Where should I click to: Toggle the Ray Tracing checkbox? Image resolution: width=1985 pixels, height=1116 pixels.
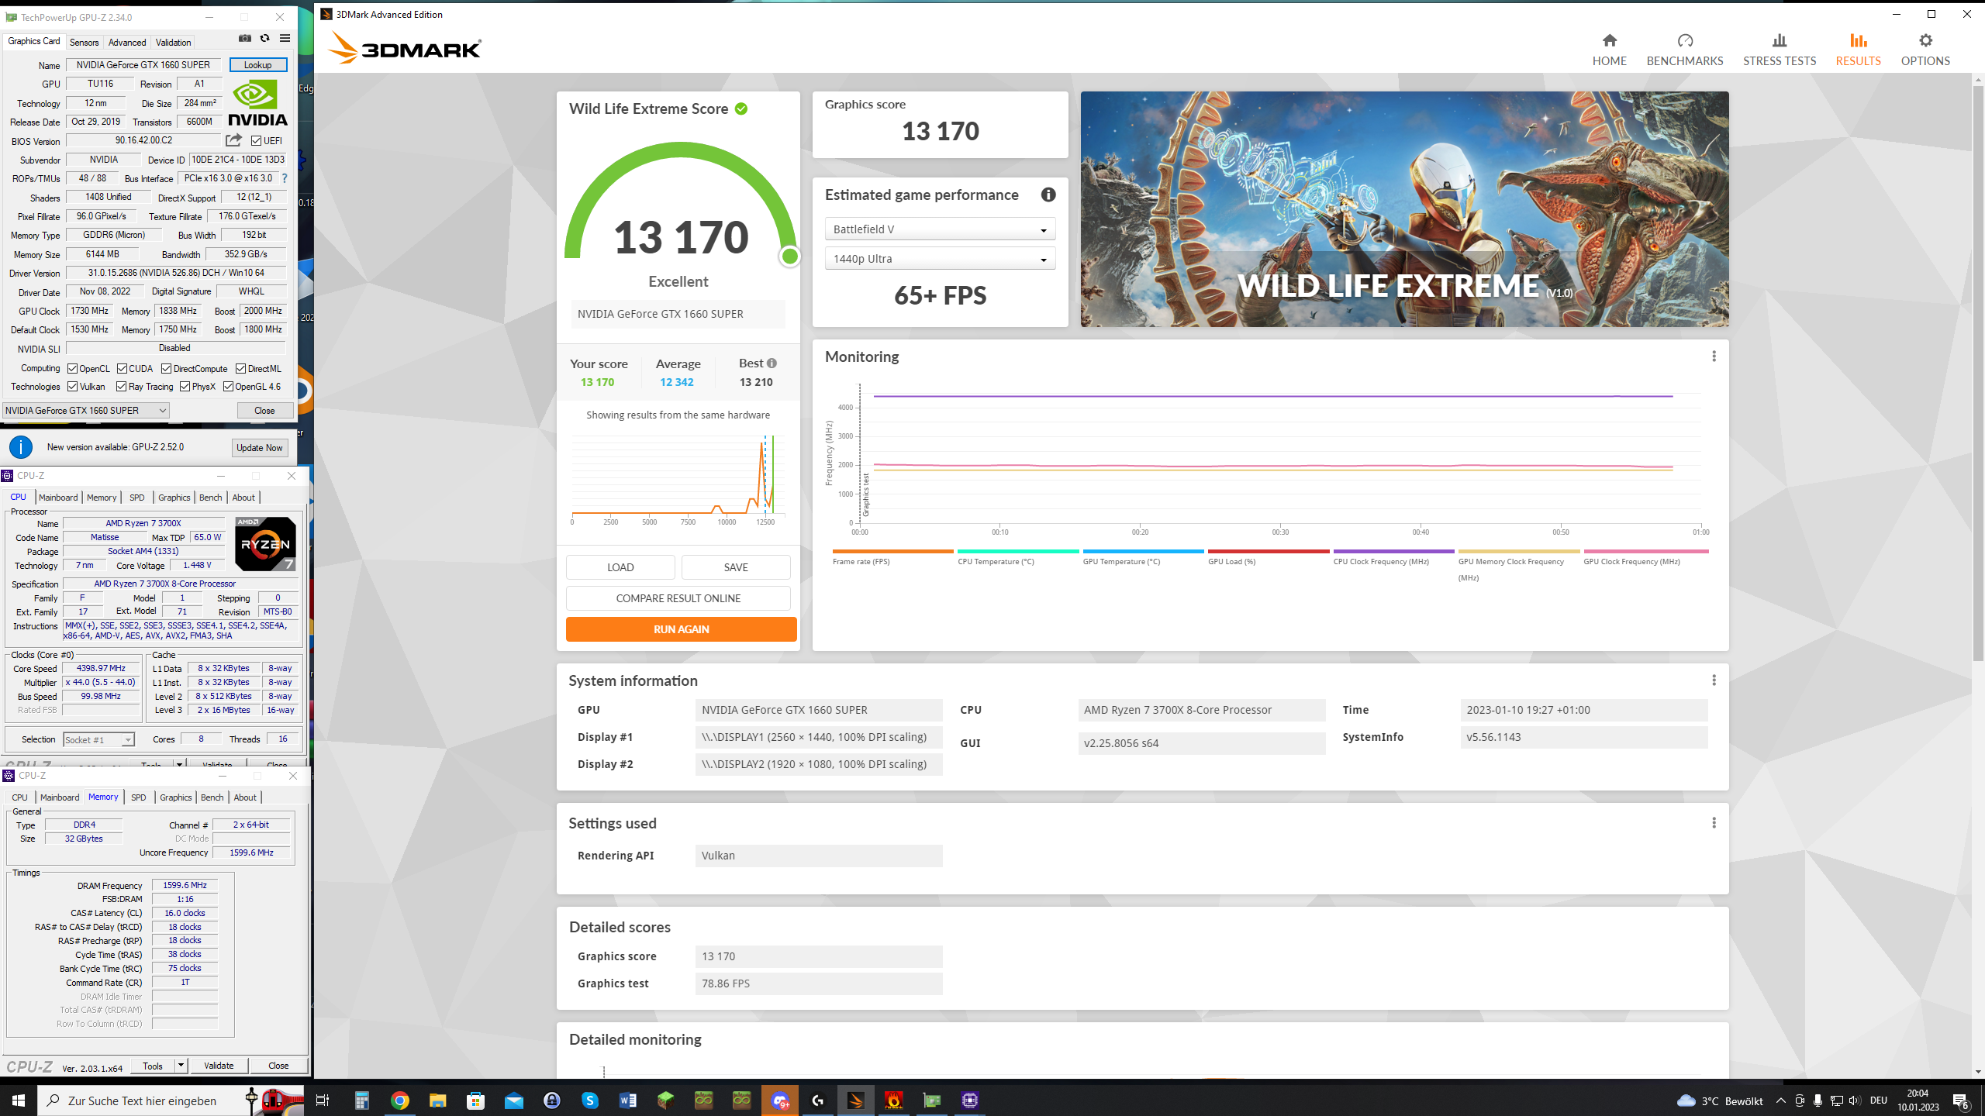point(121,387)
